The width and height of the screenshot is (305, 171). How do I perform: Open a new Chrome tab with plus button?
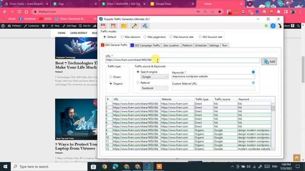click(x=250, y=4)
